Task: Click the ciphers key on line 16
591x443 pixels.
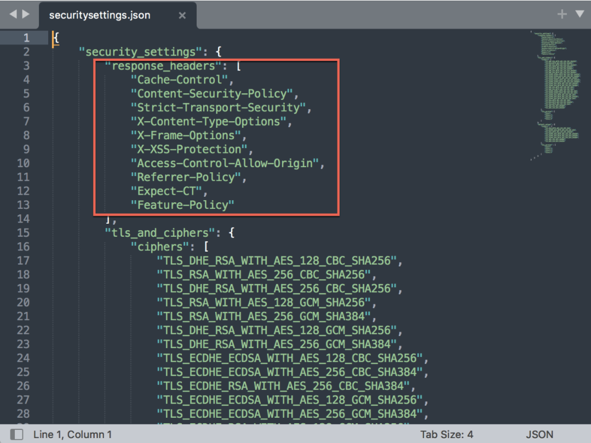Action: click(x=162, y=247)
